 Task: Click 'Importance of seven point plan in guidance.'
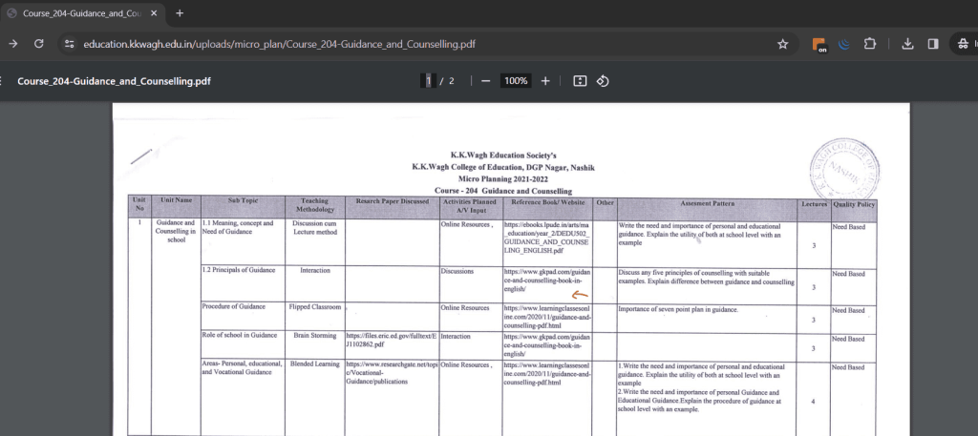(x=679, y=309)
